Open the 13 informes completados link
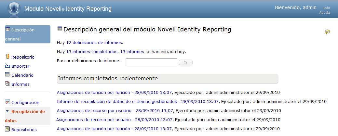 pos(92,52)
